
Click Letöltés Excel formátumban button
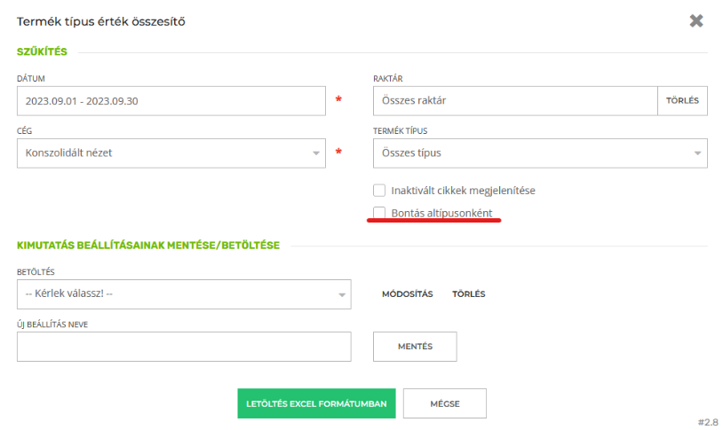tap(316, 403)
